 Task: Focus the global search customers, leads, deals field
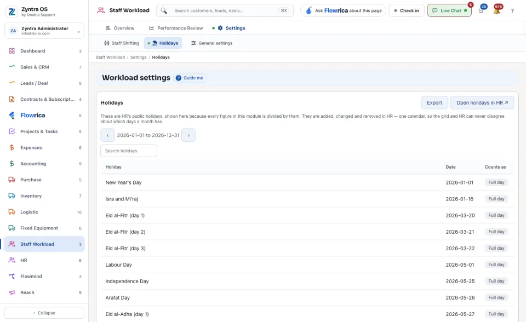tap(225, 11)
